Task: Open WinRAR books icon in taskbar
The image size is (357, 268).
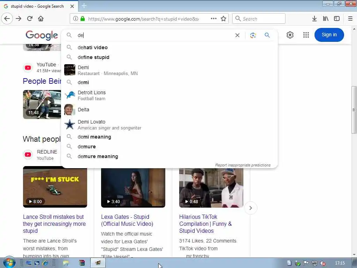Action: pos(82,263)
